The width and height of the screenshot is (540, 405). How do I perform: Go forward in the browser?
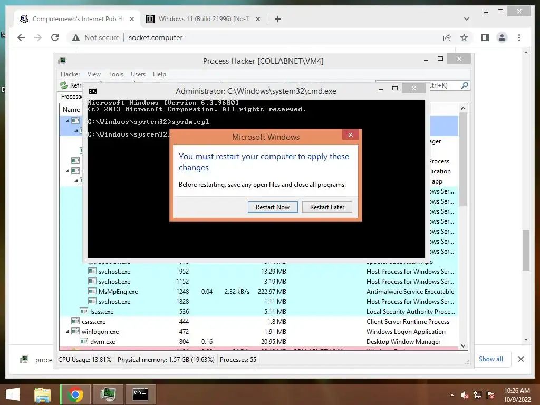38,37
